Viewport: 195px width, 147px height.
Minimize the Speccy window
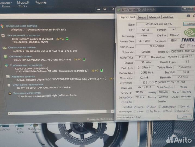(x=99, y=9)
